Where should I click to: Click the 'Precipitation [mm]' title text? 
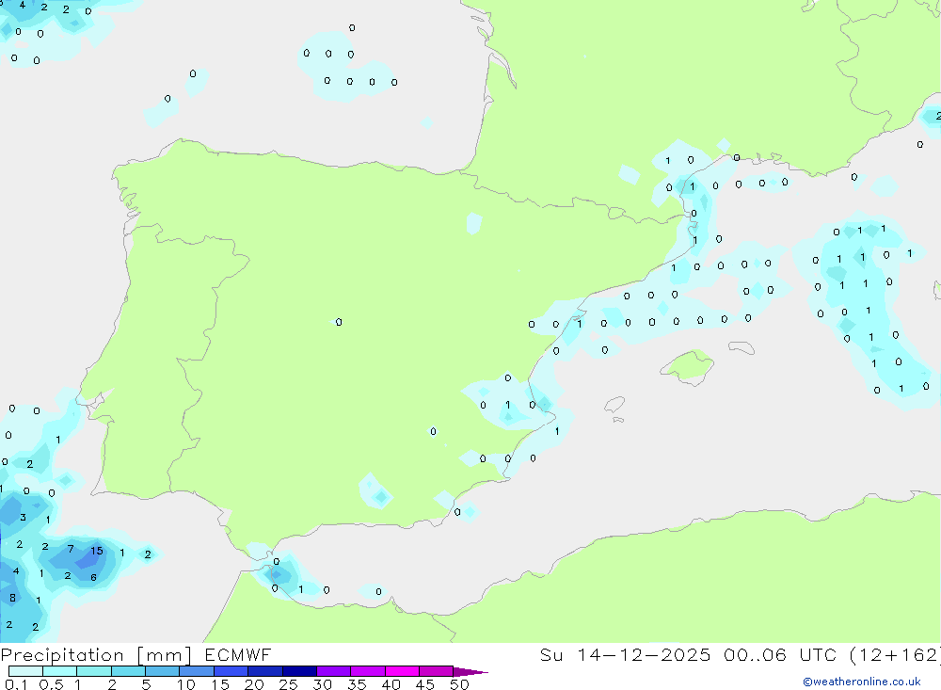pyautogui.click(x=96, y=655)
